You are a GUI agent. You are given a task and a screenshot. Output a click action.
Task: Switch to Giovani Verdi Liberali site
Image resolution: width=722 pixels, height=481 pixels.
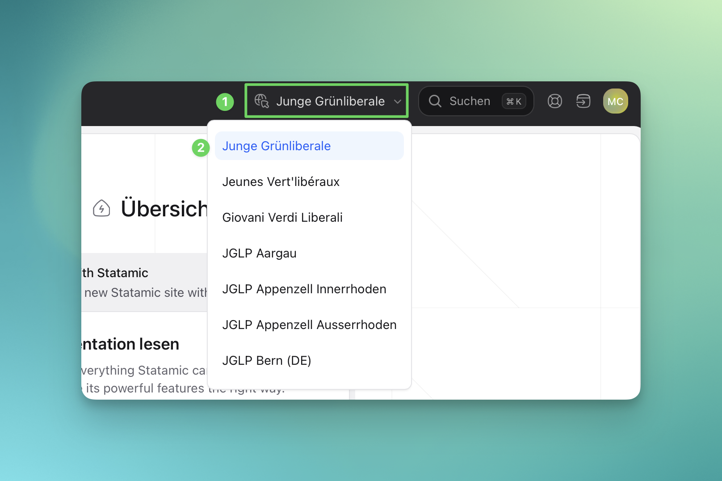point(309,217)
